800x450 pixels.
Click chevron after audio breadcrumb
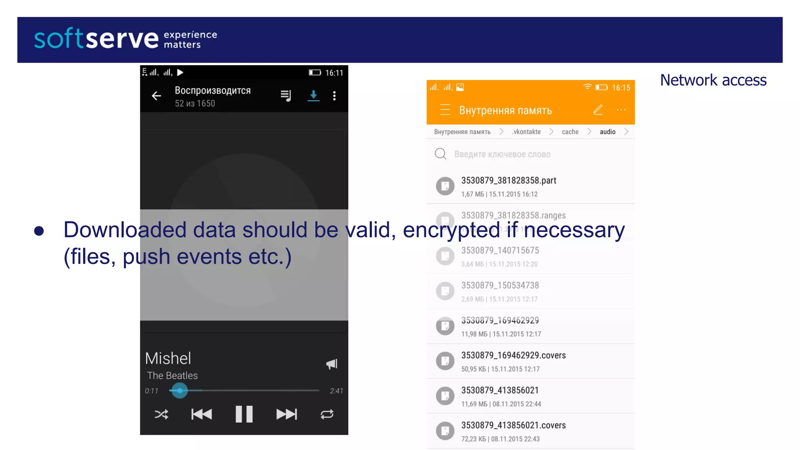pos(626,132)
